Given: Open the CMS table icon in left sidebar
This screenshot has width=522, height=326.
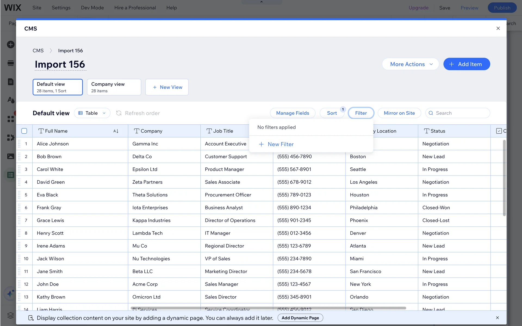Looking at the screenshot, I should pyautogui.click(x=11, y=175).
